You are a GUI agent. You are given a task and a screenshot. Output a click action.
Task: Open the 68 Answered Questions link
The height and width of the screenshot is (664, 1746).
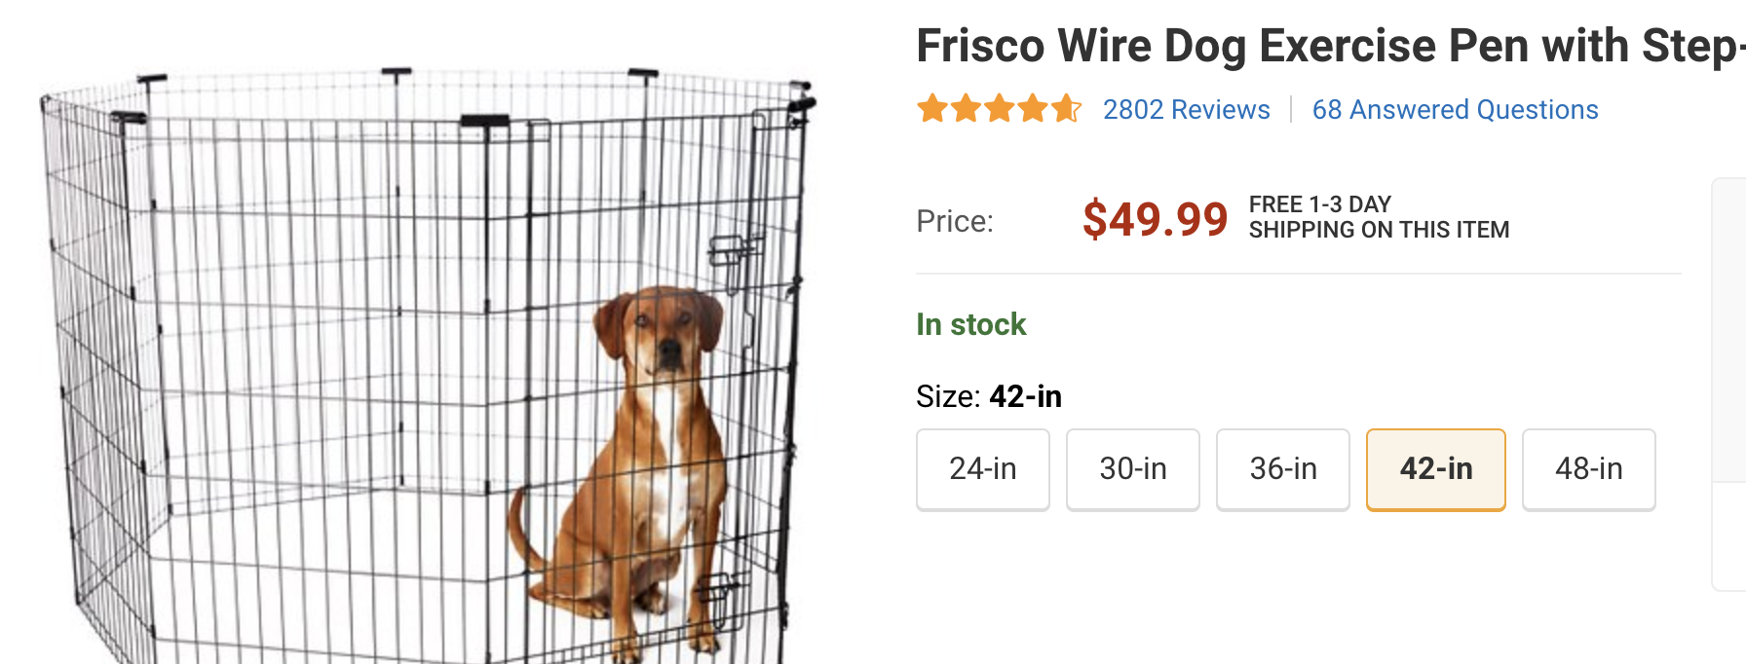tap(1455, 110)
